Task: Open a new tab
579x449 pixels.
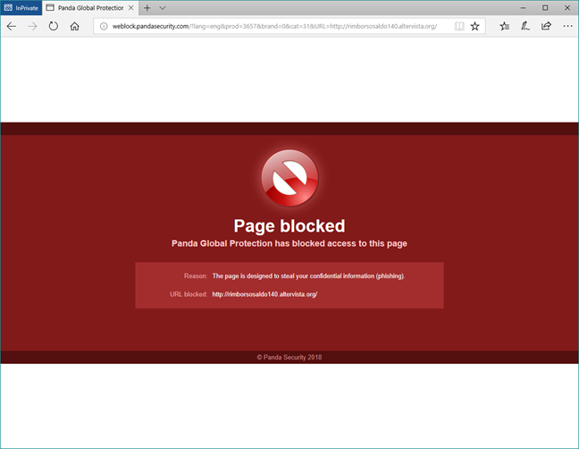Action: [x=147, y=8]
